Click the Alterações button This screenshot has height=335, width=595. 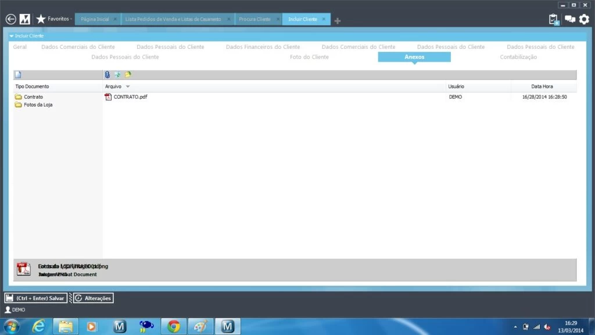[93, 298]
